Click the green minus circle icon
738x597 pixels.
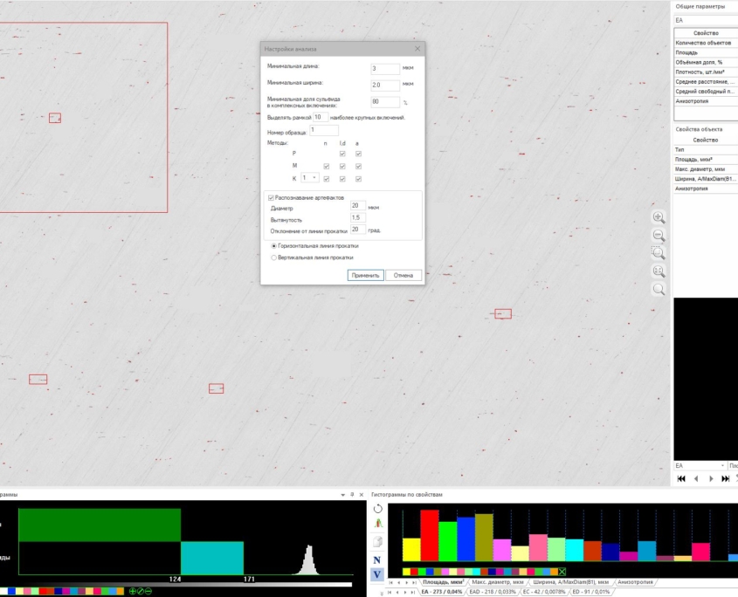tap(148, 591)
